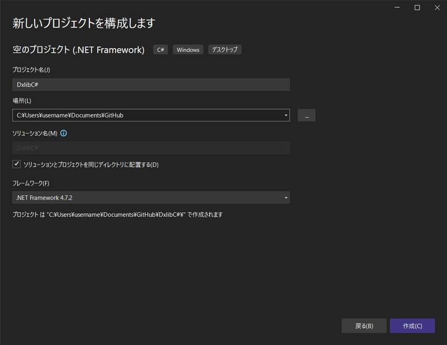Click the プロジェクト名(J) label
The width and height of the screenshot is (447, 345).
tap(31, 70)
